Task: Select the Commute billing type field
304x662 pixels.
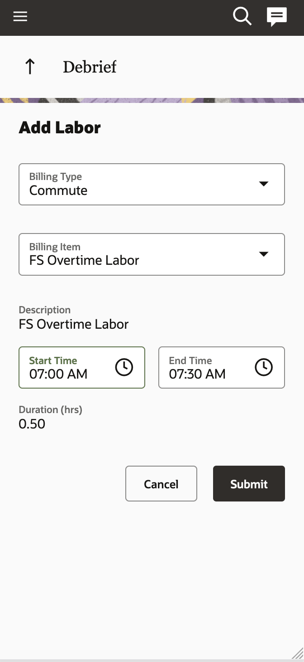Action: 152,184
